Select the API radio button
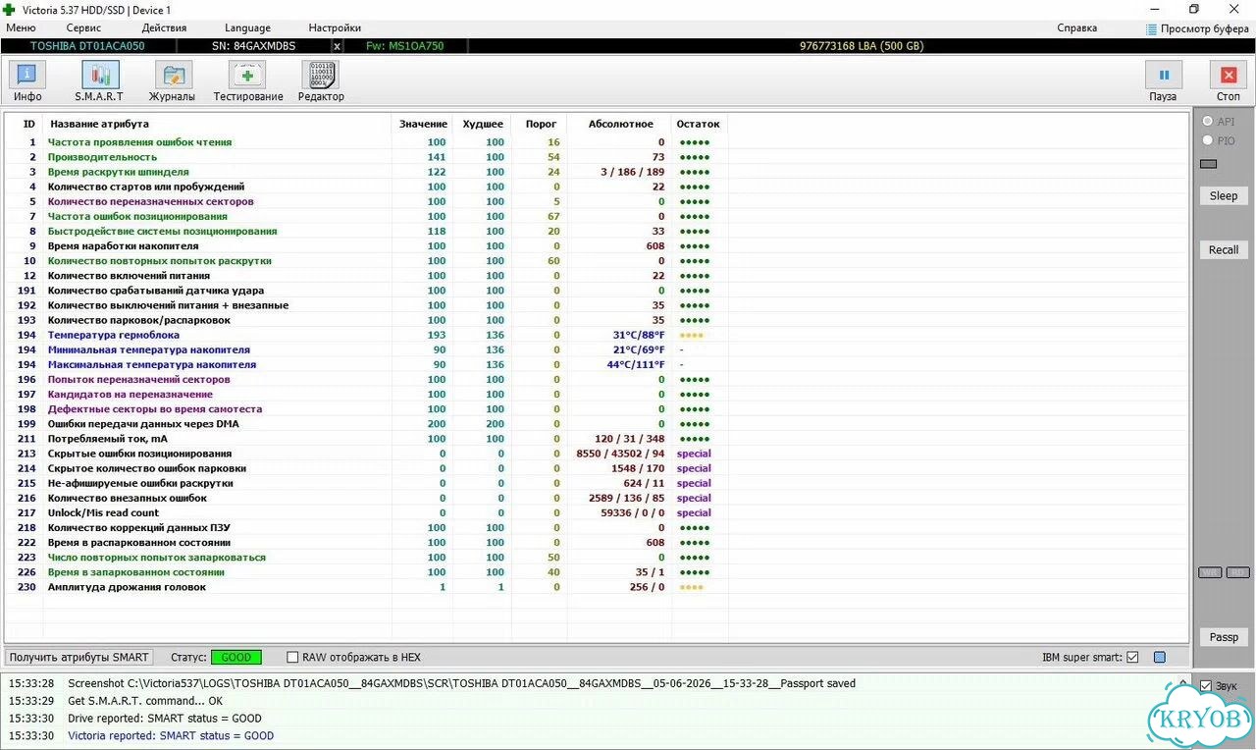This screenshot has width=1256, height=750. coord(1208,122)
